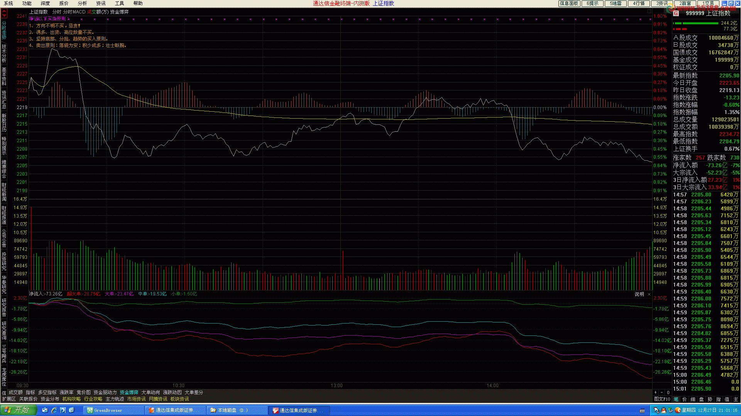This screenshot has width=741, height=416.
Task: Launch Internet Explorer from quick launch
Action: (x=54, y=410)
